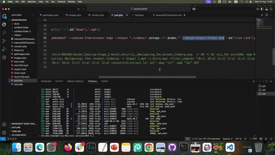Switch to the cleaned2025sessions.tsv tab

point(169,15)
